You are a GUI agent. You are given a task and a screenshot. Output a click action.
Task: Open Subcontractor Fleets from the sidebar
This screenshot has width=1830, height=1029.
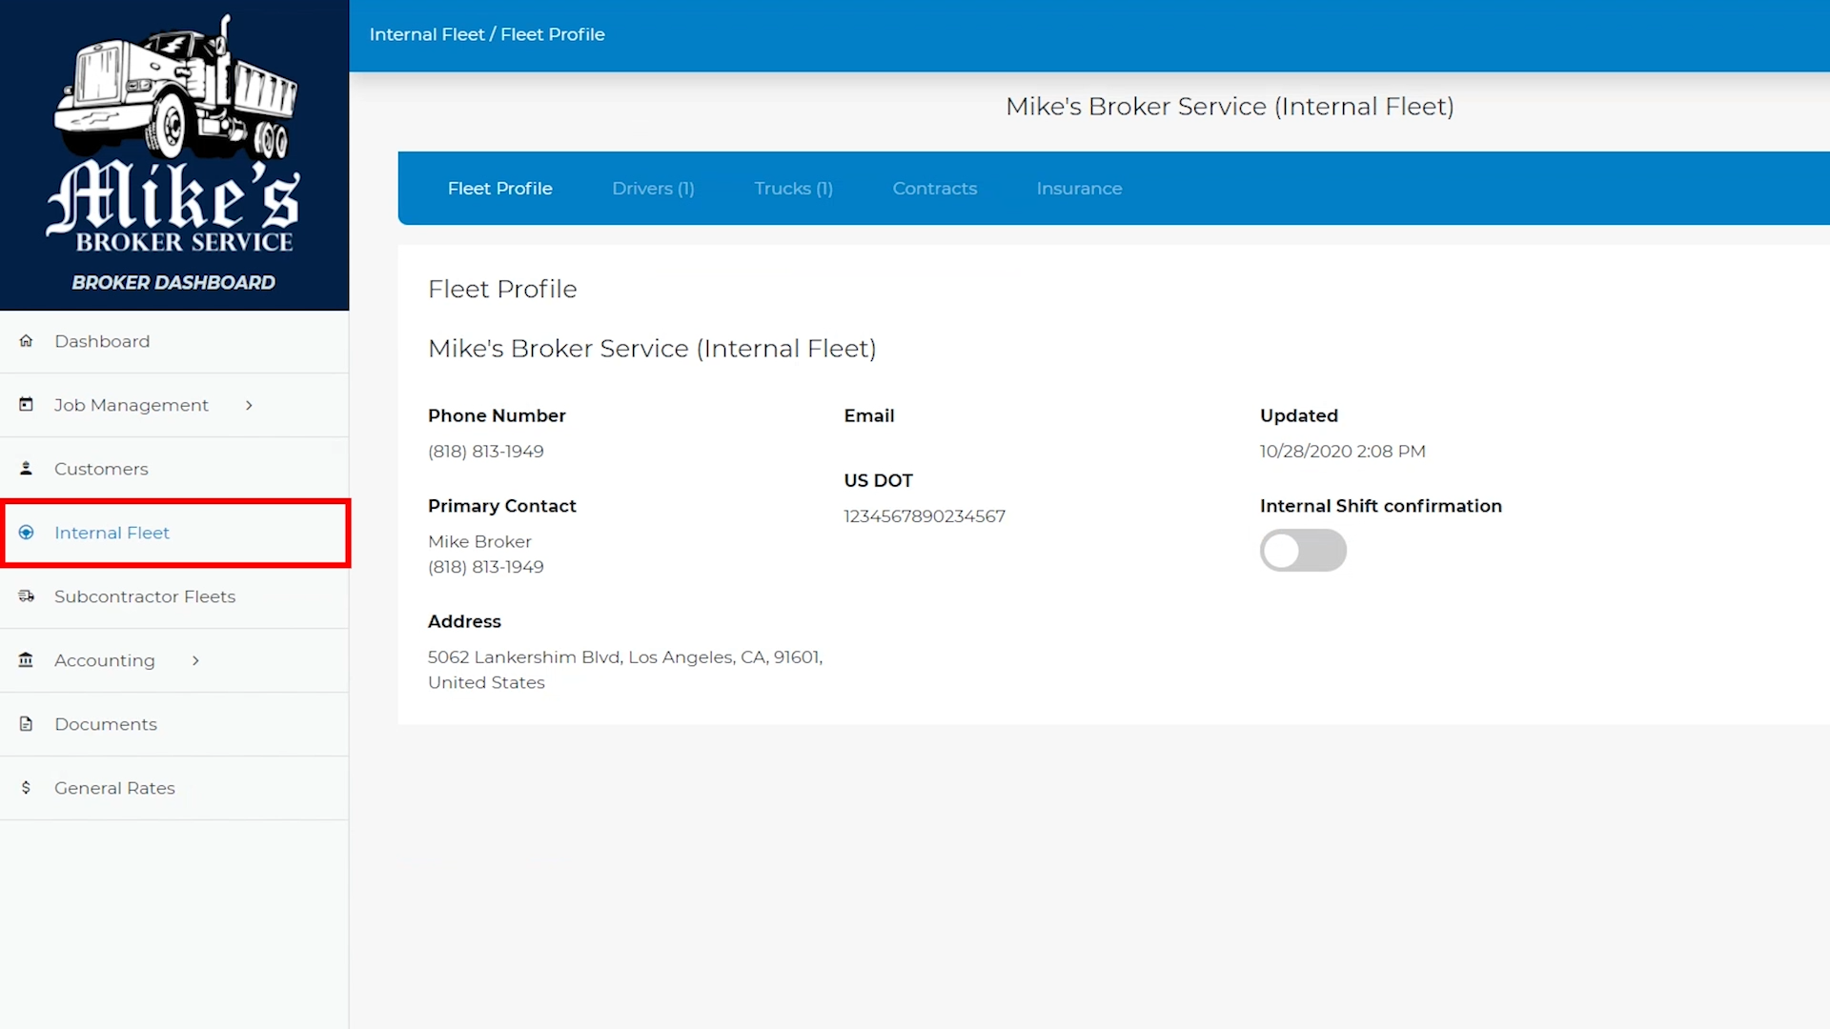pos(145,596)
